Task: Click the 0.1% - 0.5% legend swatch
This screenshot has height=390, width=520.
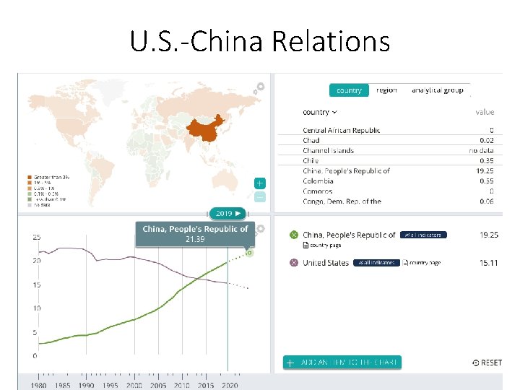Action: [x=30, y=194]
